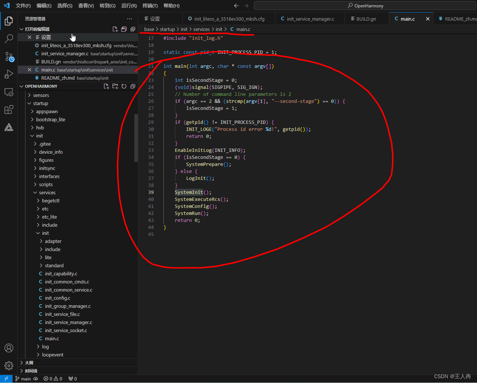The height and width of the screenshot is (383, 477).
Task: Click the base breadcrumb segment
Action: (x=149, y=29)
